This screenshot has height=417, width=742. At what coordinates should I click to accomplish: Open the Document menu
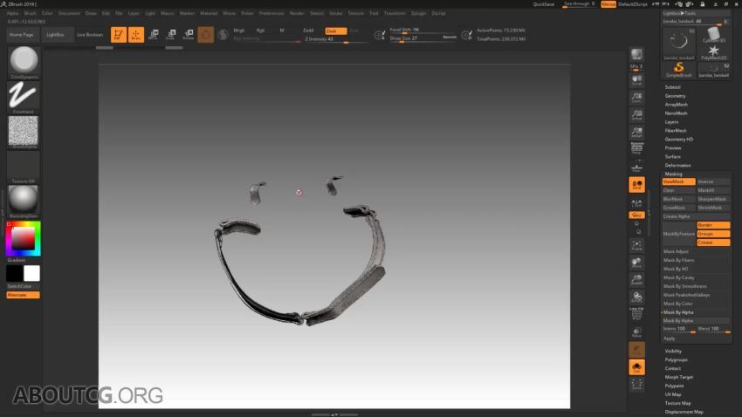click(69, 13)
